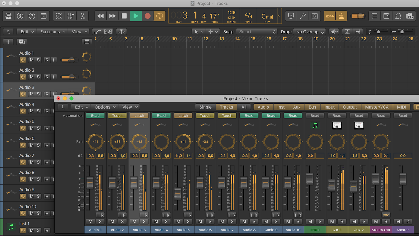The width and height of the screenshot is (419, 236).
Task: Switch Mixer to Single view
Action: pyautogui.click(x=205, y=107)
